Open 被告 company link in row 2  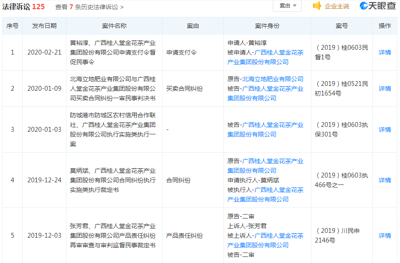(x=265, y=93)
